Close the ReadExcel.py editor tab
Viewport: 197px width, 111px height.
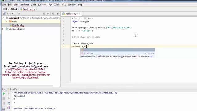click(x=79, y=14)
